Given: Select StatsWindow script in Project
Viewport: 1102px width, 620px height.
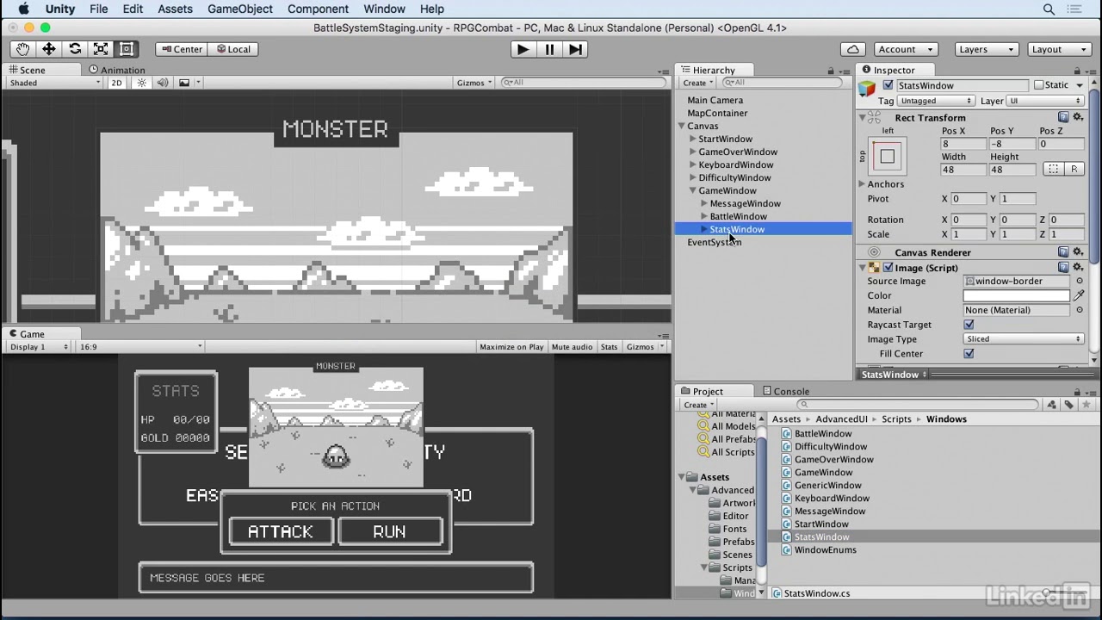Looking at the screenshot, I should pos(821,536).
